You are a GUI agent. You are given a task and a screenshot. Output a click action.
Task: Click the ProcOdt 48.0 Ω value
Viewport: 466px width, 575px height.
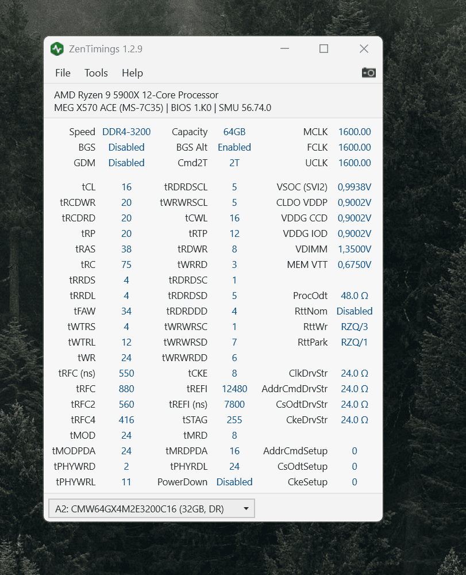[x=355, y=296]
